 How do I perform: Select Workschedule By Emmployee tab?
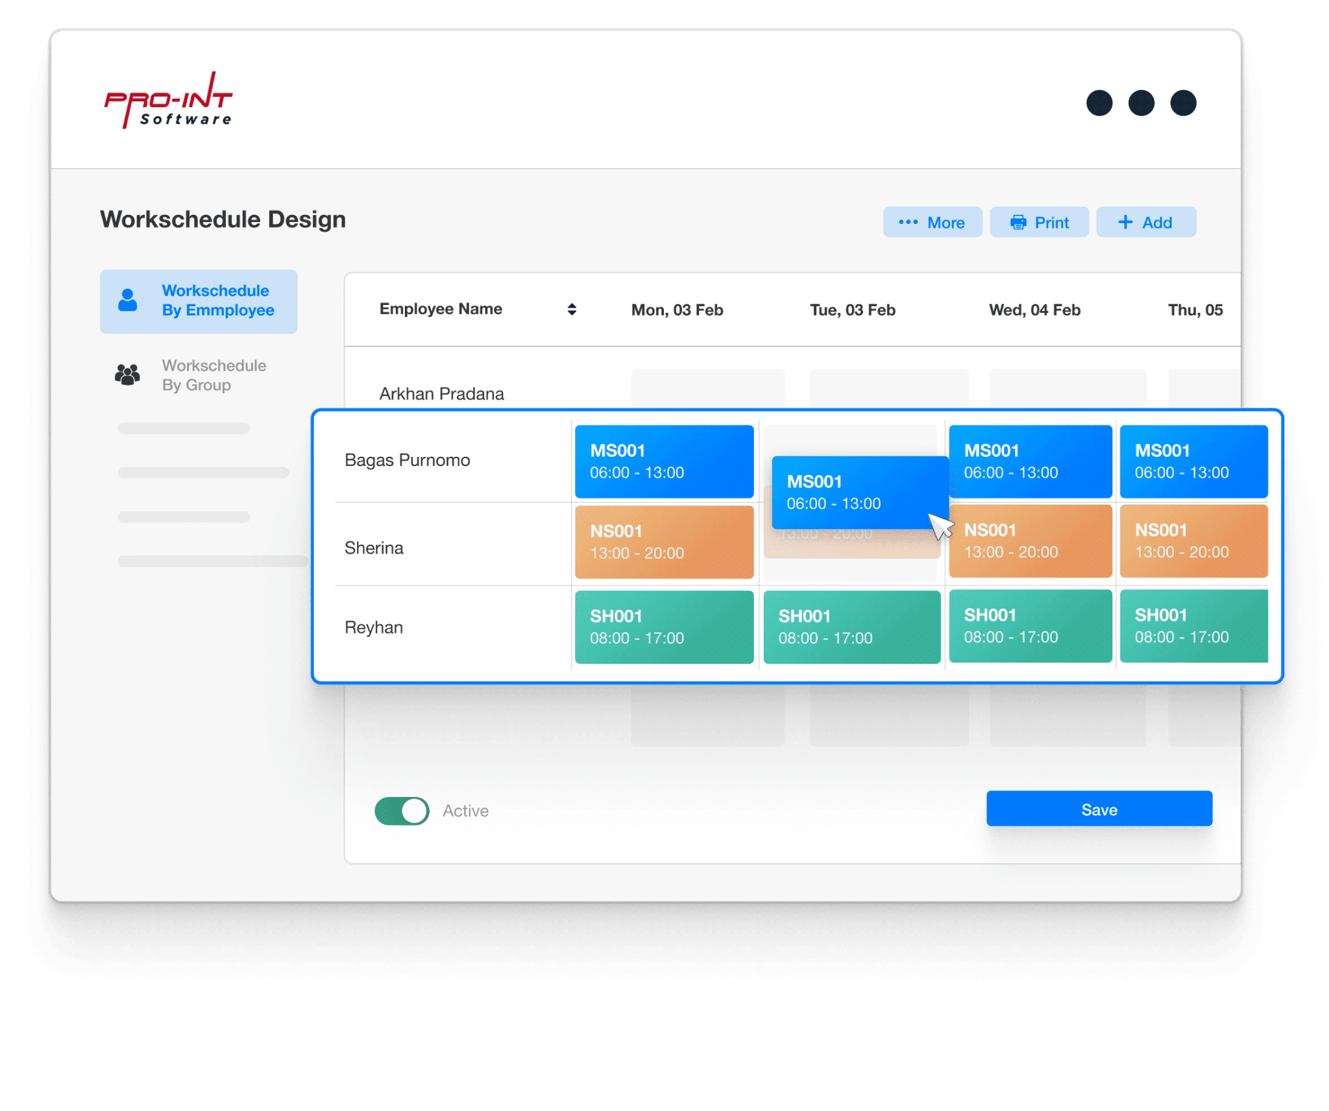[x=199, y=301]
